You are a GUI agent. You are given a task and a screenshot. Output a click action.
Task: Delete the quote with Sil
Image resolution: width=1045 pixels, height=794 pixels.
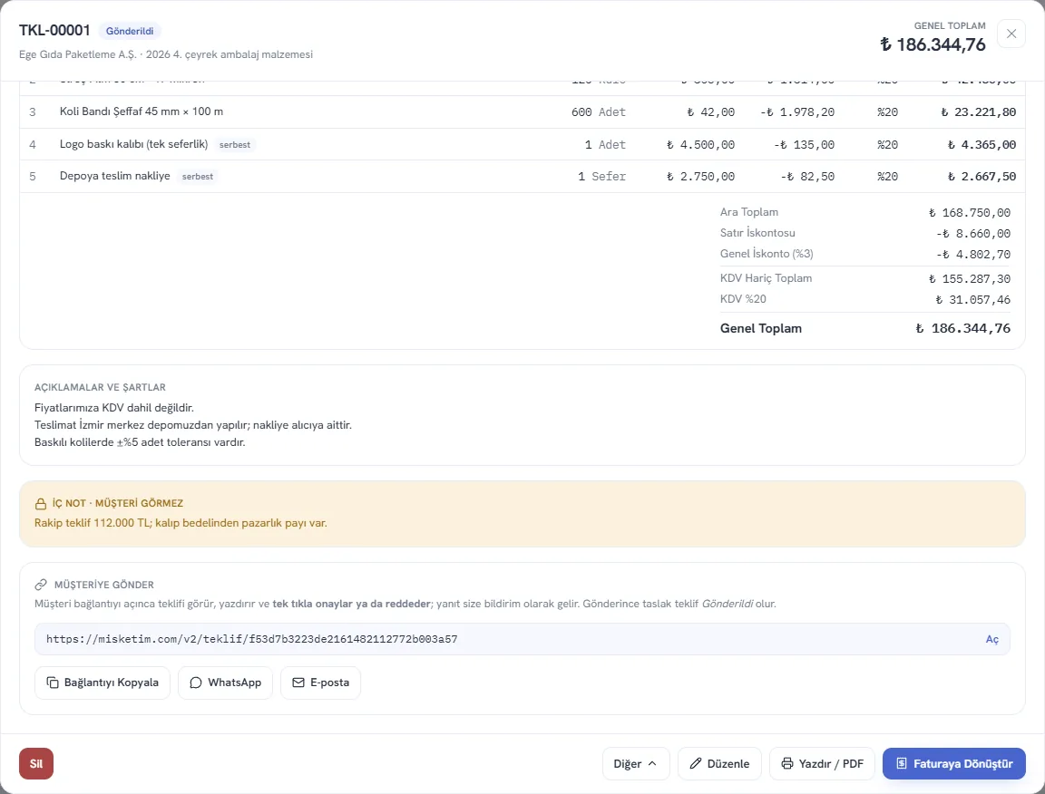[36, 764]
